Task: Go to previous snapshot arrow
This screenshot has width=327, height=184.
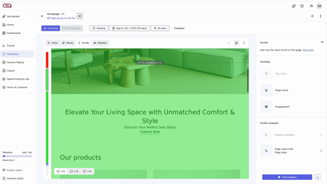Action: [229, 43]
